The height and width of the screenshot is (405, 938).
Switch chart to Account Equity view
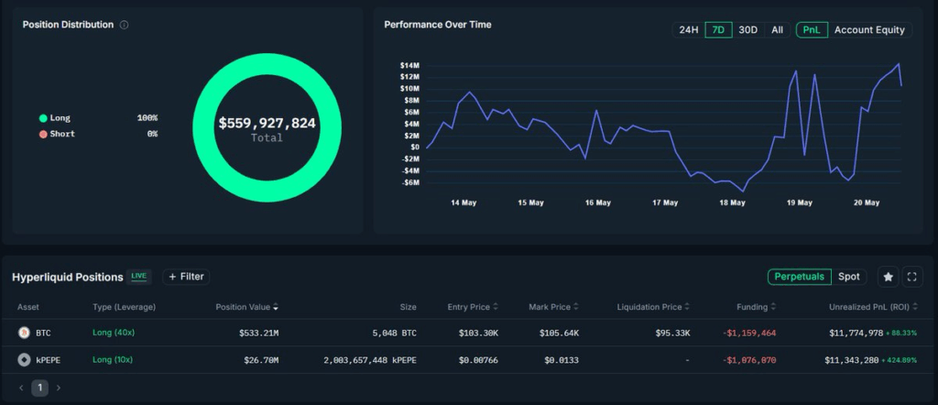[x=869, y=30]
